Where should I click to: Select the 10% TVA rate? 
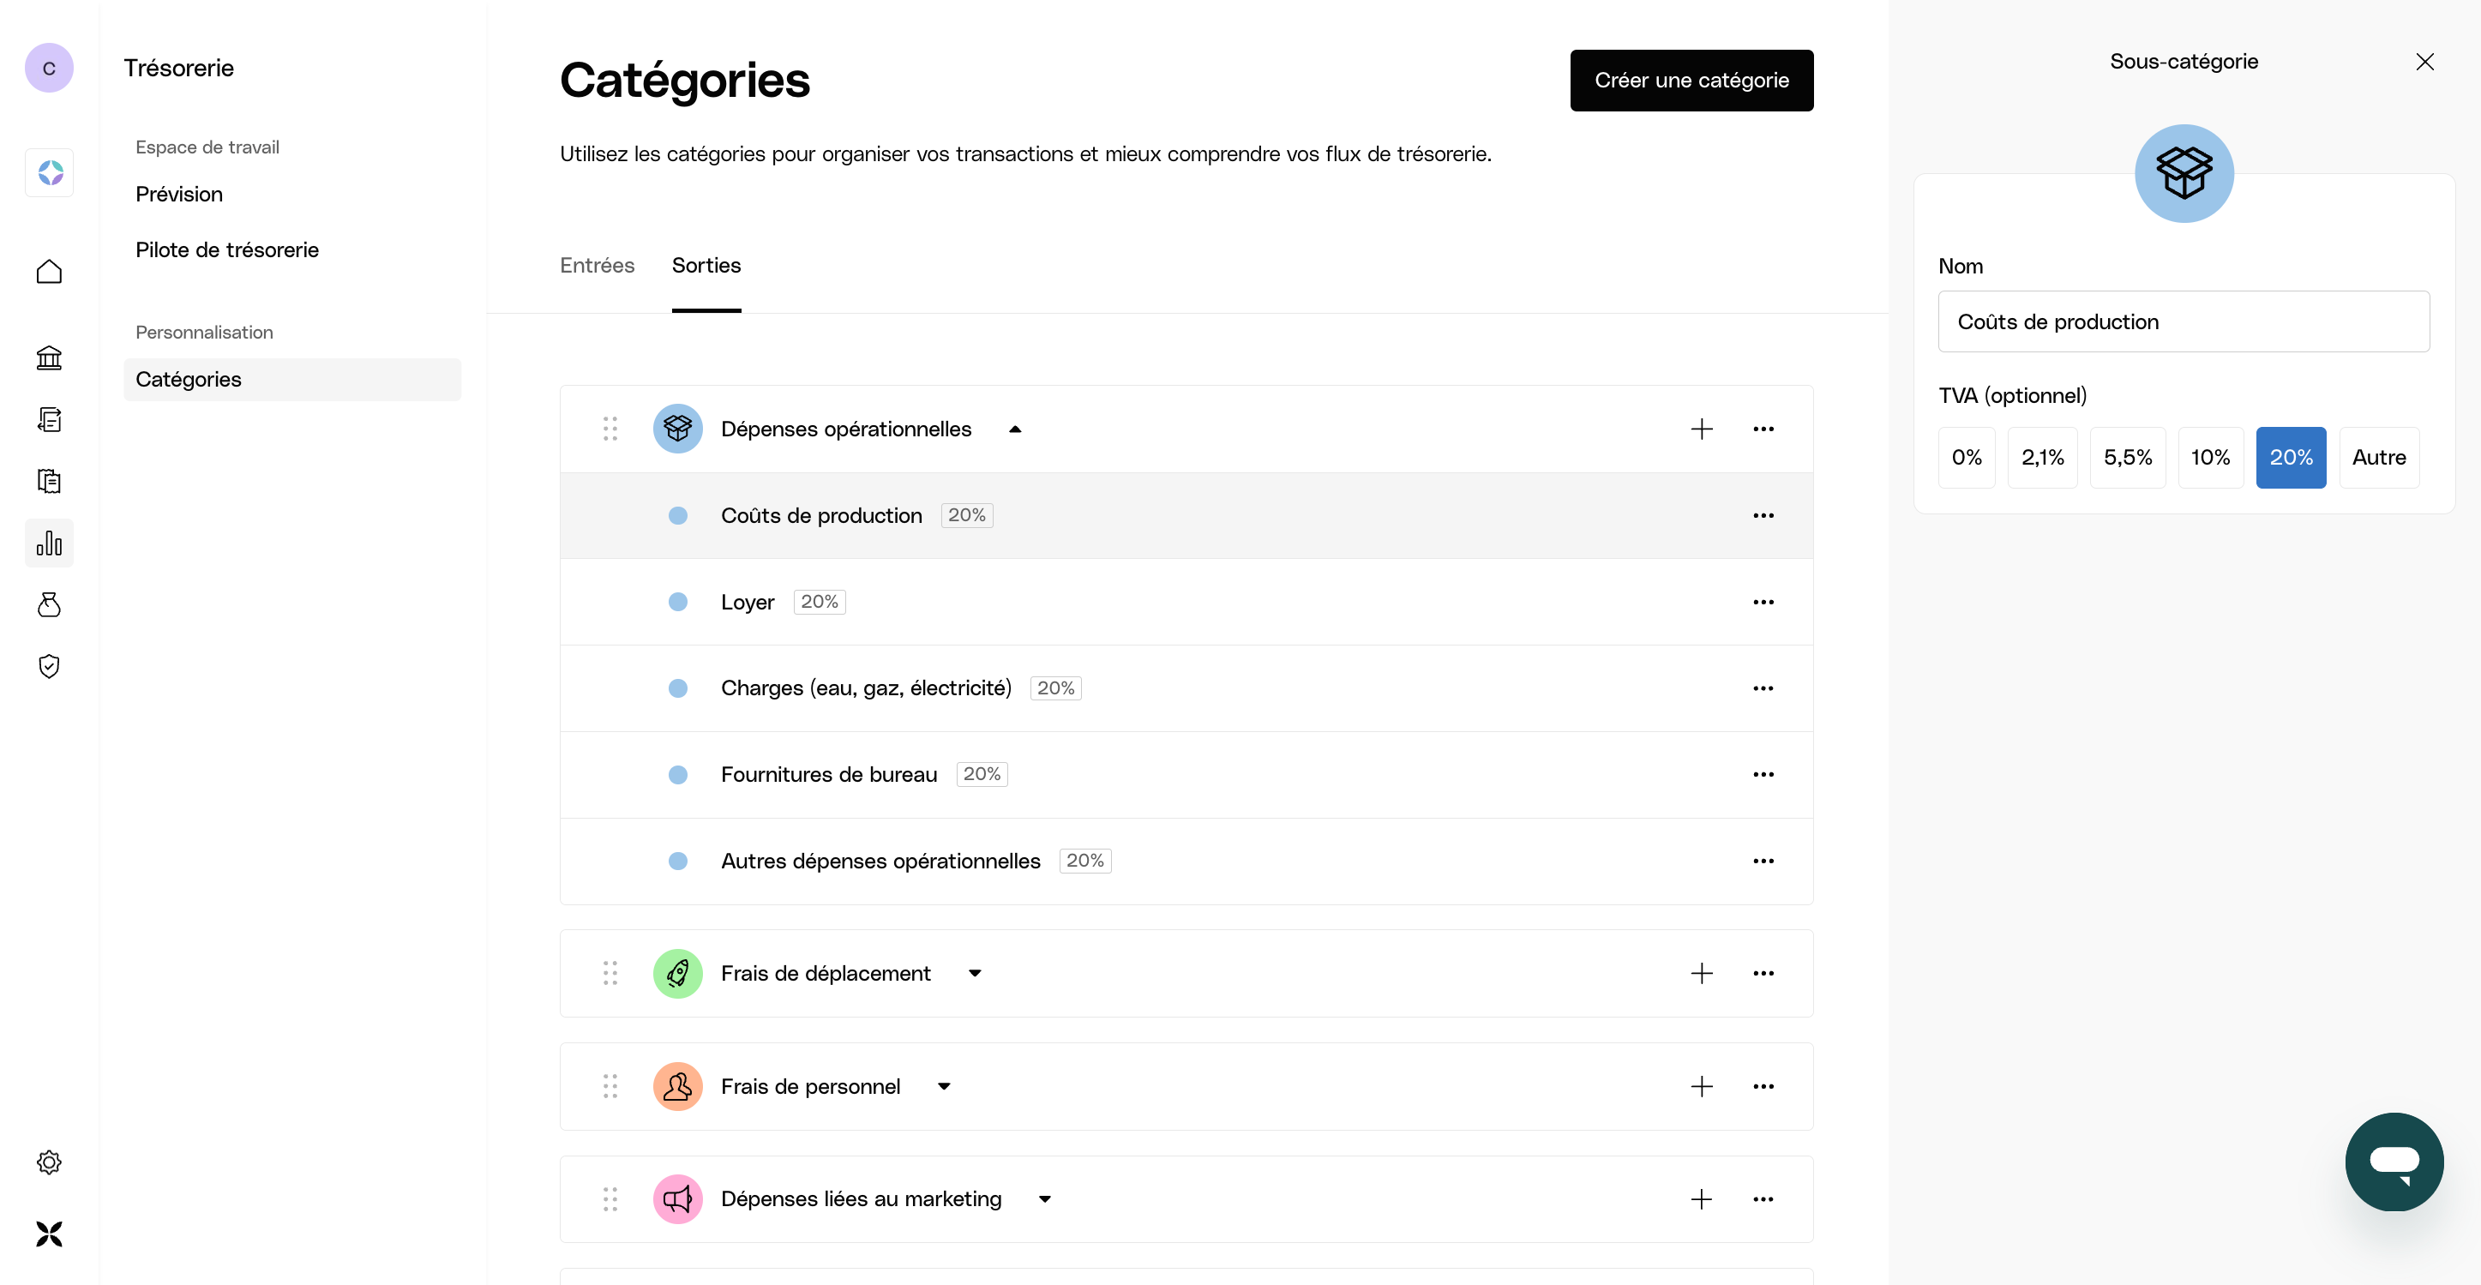(2209, 458)
